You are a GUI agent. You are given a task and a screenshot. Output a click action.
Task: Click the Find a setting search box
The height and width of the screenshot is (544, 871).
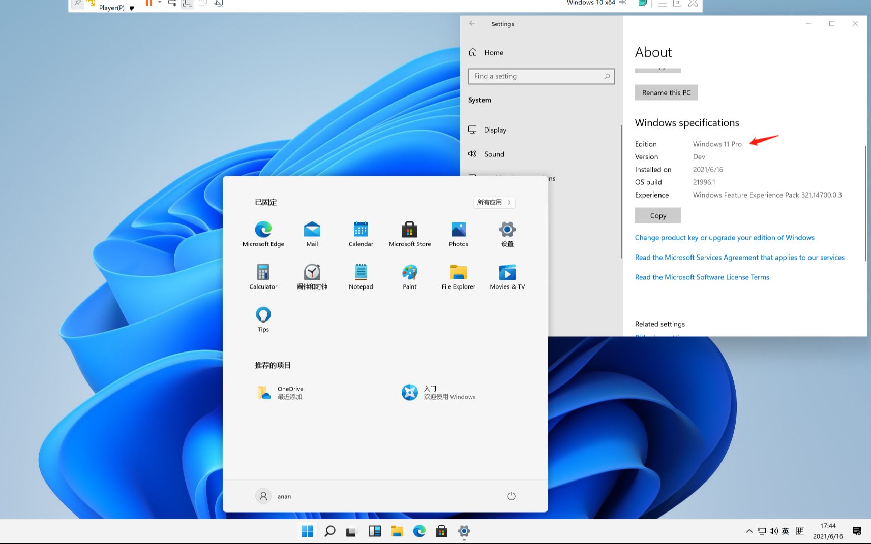click(x=540, y=76)
